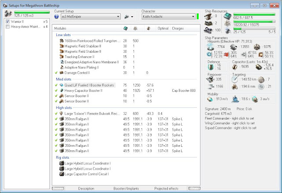282x193 pixels.
Task: Click the powergrid icon next to 18220.92 / 19375
Action: pyautogui.click(x=228, y=23)
